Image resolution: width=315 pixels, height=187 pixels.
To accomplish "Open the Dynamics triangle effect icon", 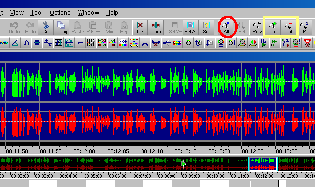I will (x=15, y=43).
